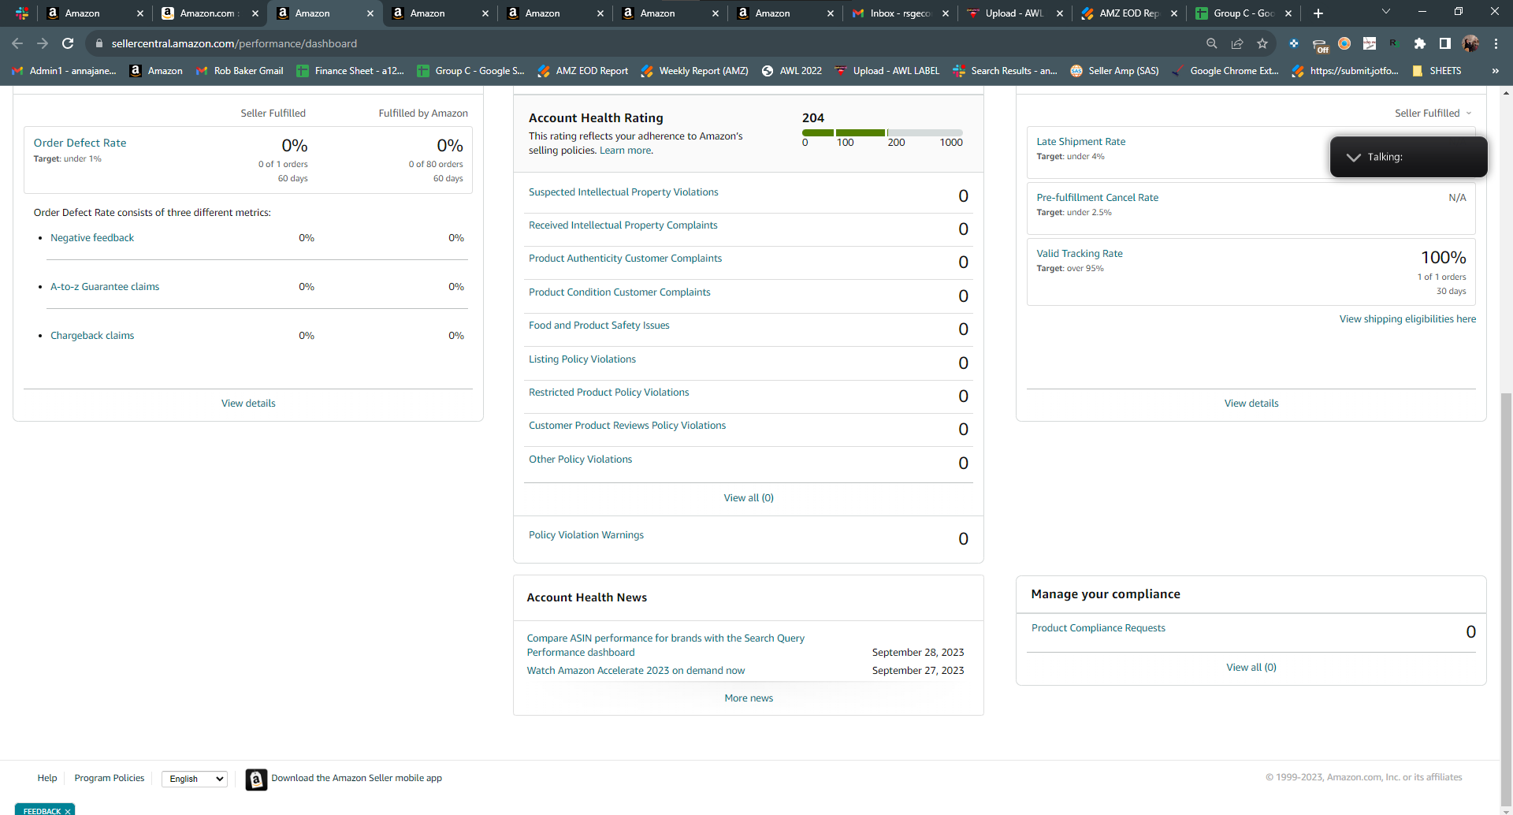Bookmark this page with the star icon
The height and width of the screenshot is (815, 1513).
(x=1262, y=43)
